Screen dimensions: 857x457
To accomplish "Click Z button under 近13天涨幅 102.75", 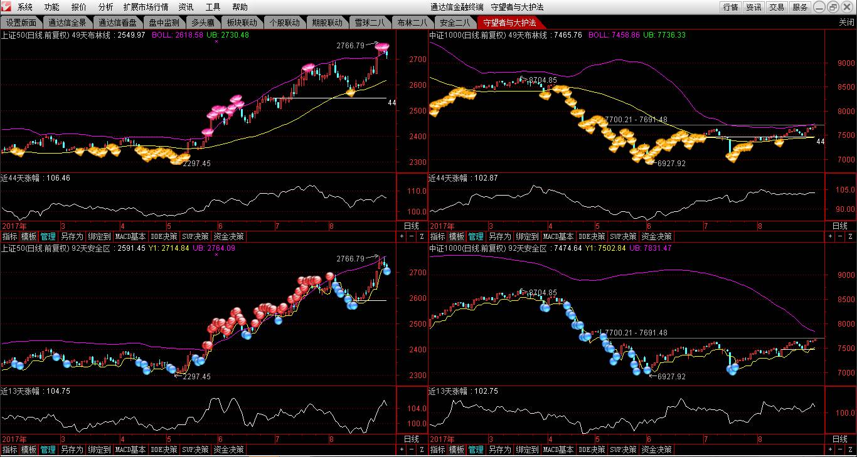I will [x=850, y=449].
